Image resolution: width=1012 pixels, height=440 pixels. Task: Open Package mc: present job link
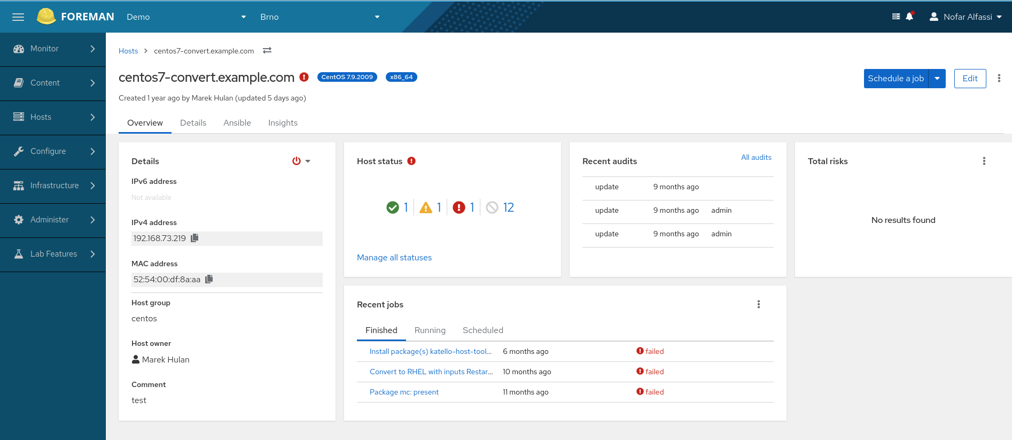tap(404, 392)
